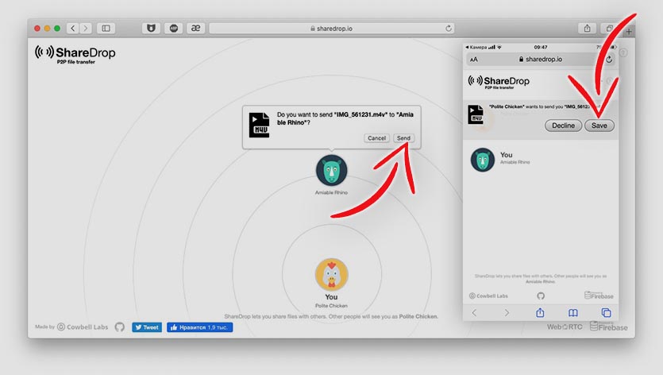Click the Safari back button in the desktop toolbar
The image size is (663, 375).
(73, 29)
